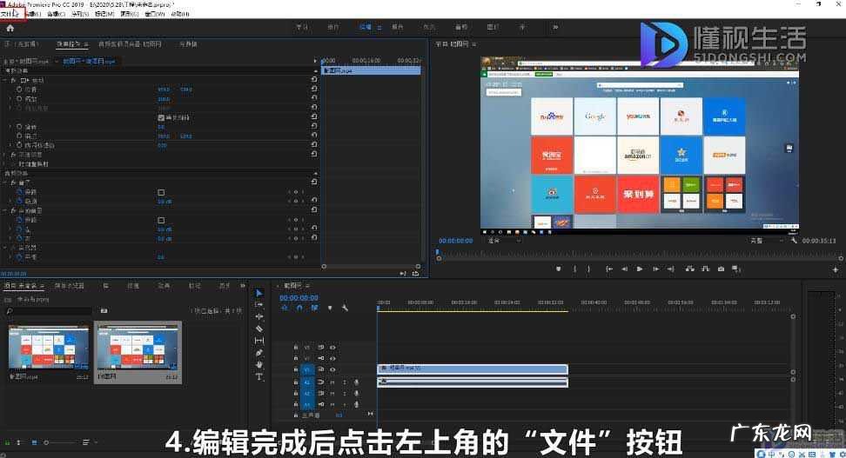Toggle uniform scale checkbox
Viewport: 846px width, 458px height.
161,117
